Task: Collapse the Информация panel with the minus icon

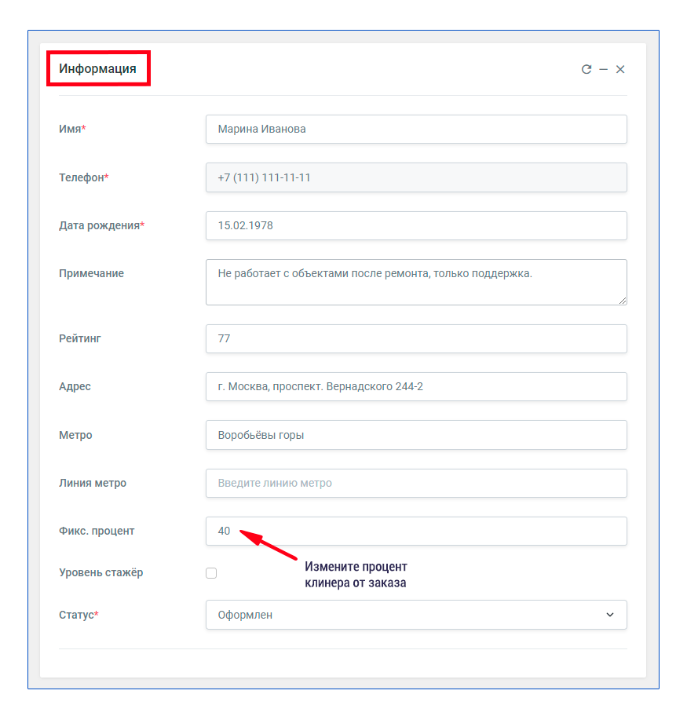Action: [604, 69]
